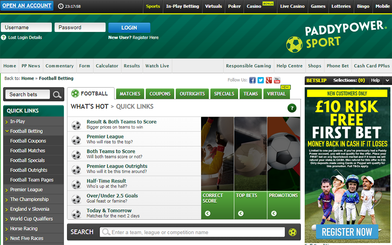Click the Search bets input field
This screenshot has width=392, height=245.
tap(27, 94)
